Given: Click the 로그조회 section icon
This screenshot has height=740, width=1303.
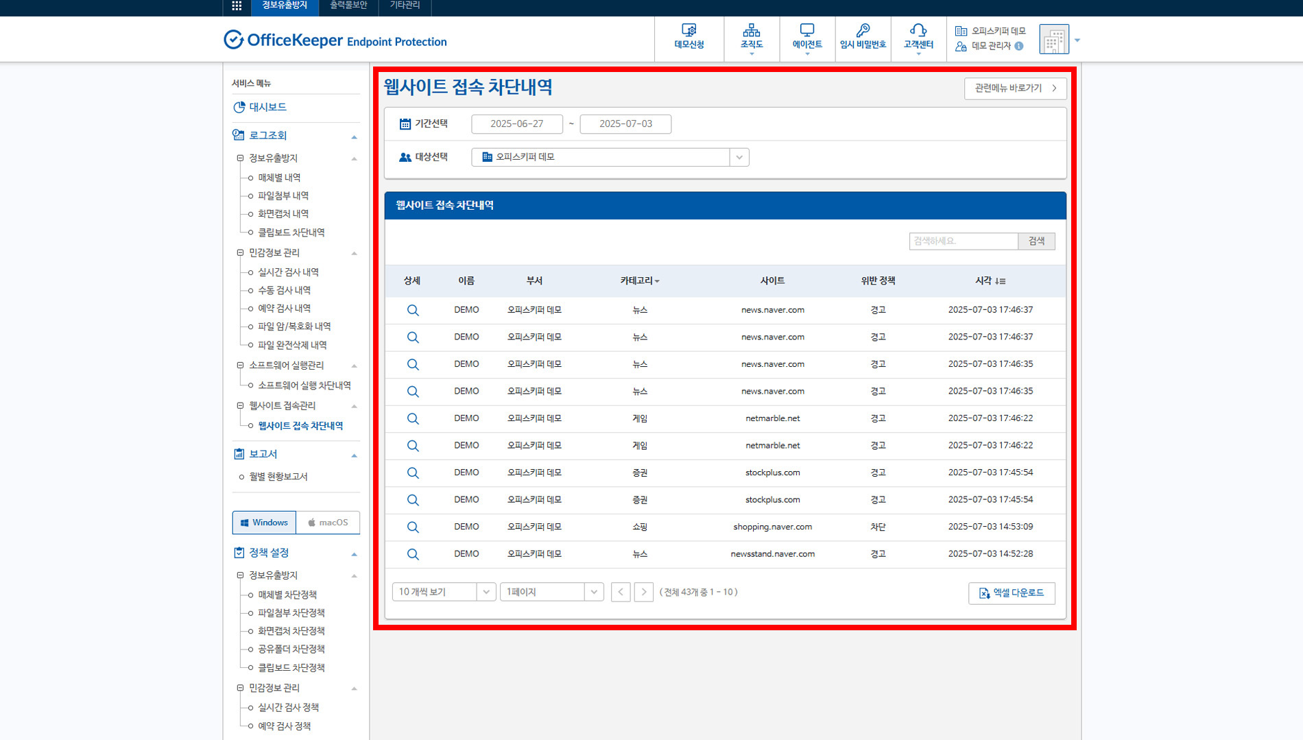Looking at the screenshot, I should point(239,135).
